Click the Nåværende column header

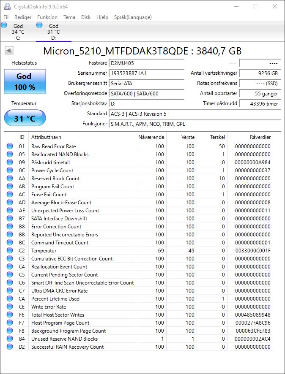click(151, 137)
